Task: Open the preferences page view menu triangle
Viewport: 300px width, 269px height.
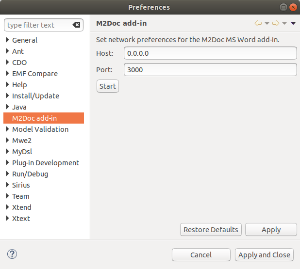Action: [x=293, y=23]
